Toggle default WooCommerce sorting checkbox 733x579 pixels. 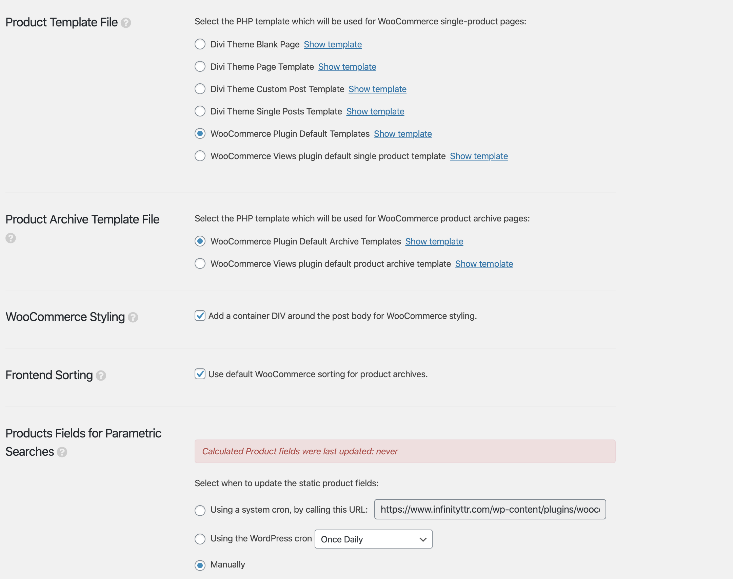[x=200, y=374]
